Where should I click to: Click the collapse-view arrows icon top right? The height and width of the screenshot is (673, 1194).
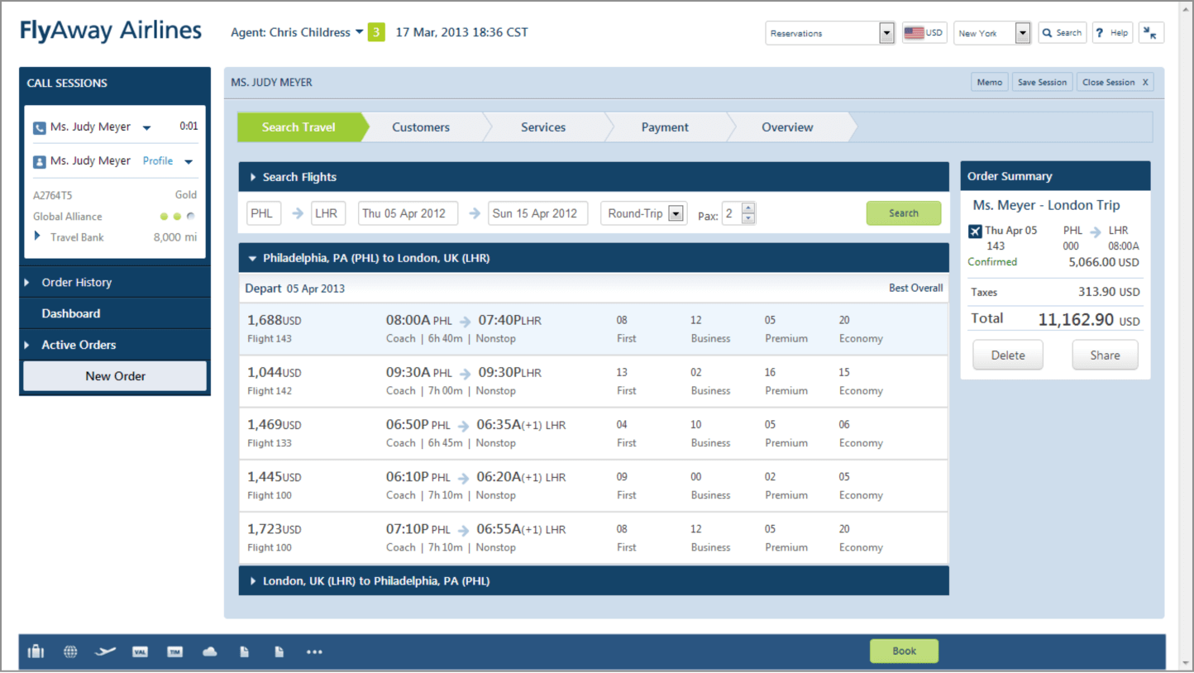1151,32
